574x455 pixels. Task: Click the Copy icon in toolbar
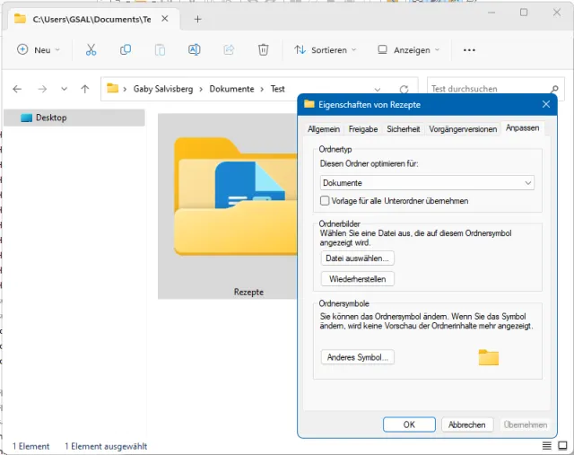[126, 50]
